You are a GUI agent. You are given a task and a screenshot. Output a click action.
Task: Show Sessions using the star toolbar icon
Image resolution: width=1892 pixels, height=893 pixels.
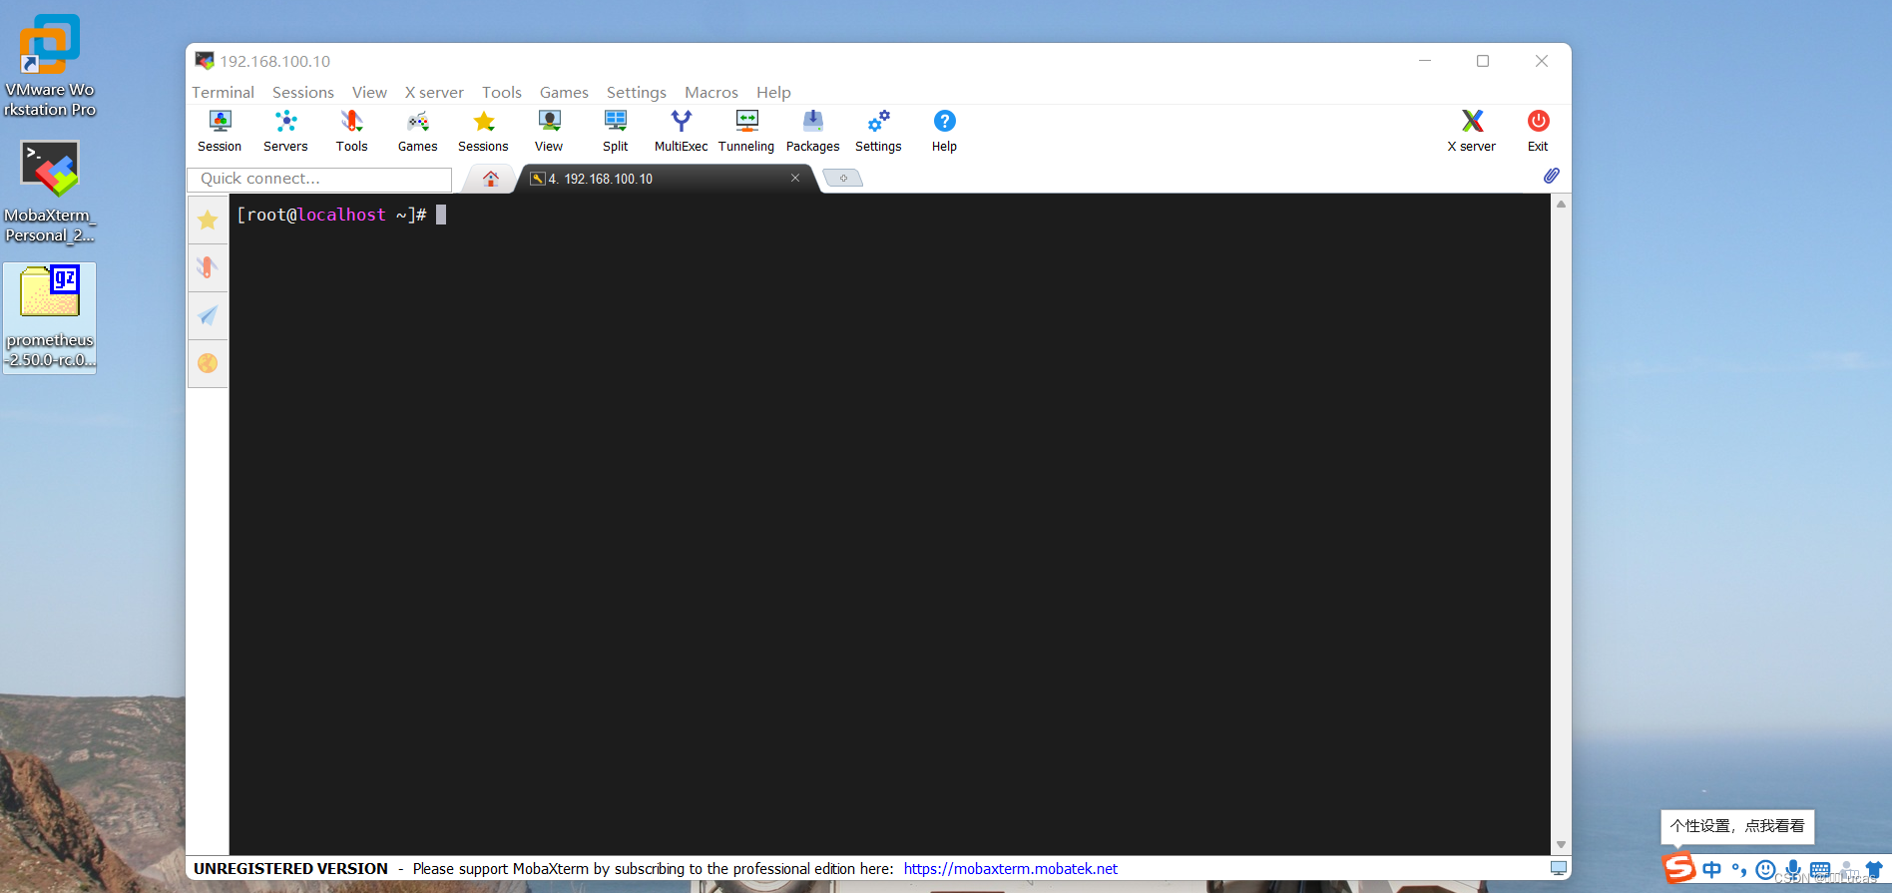click(483, 131)
